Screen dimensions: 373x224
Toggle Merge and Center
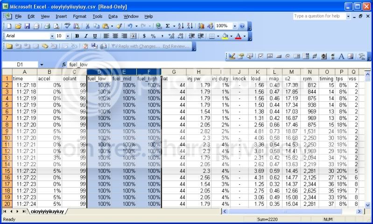[x=133, y=36]
